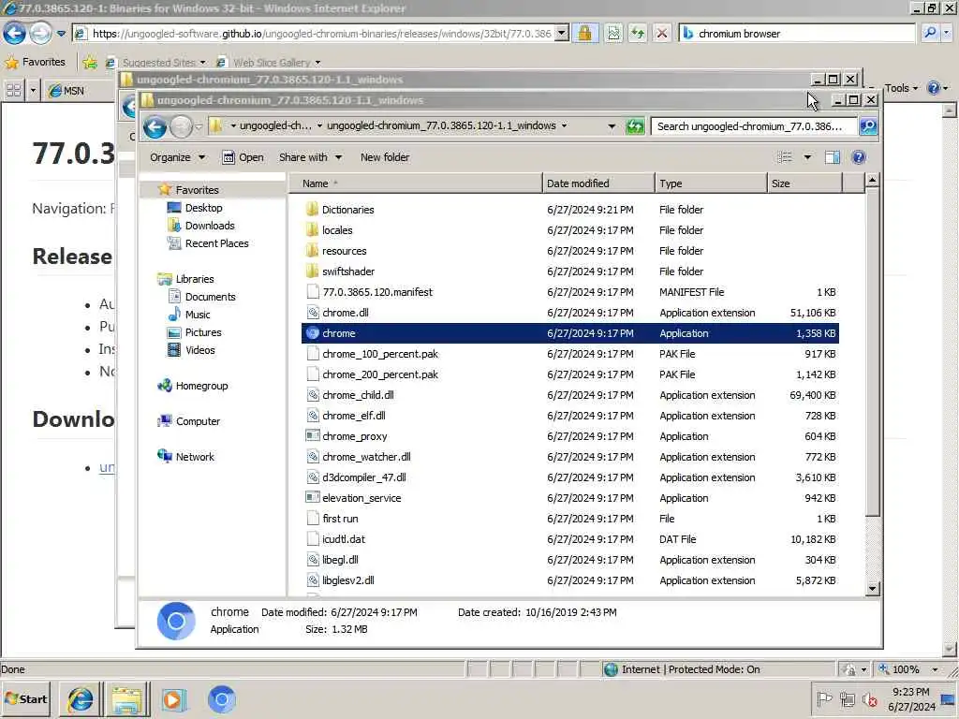The image size is (959, 719).
Task: Click the IE chromium browser search box
Action: click(x=796, y=33)
